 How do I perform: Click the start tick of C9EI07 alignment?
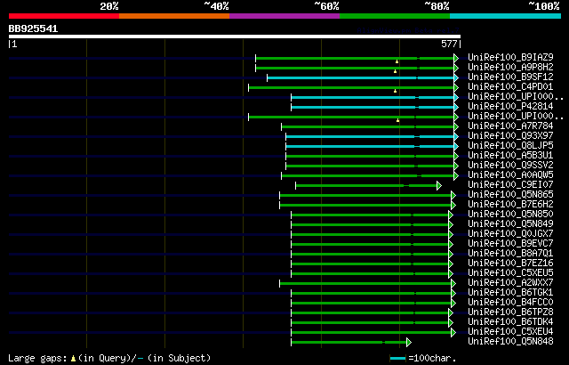[296, 185]
